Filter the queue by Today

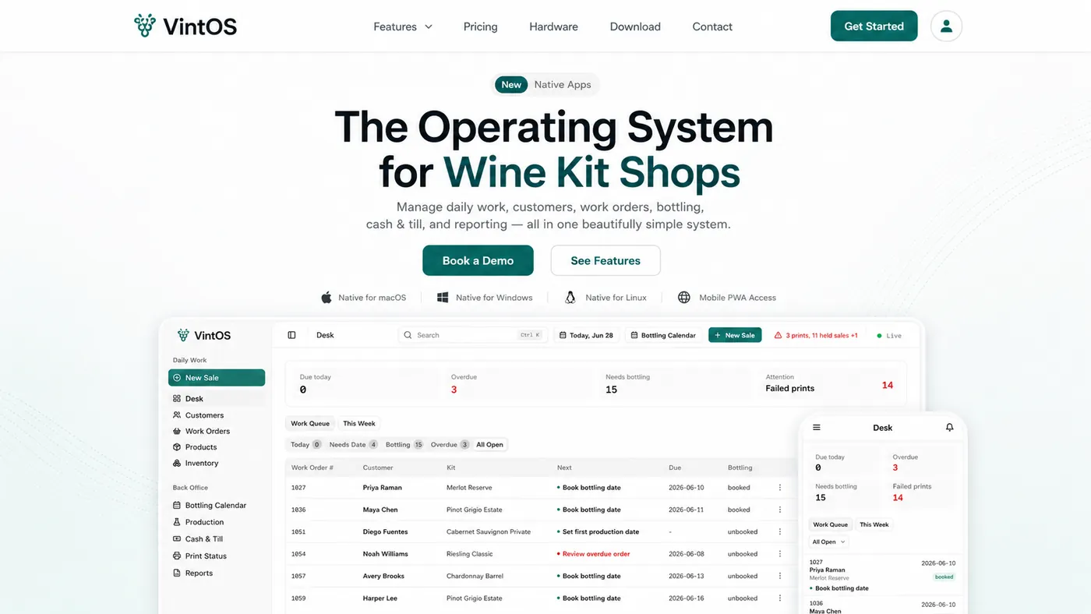tap(305, 445)
